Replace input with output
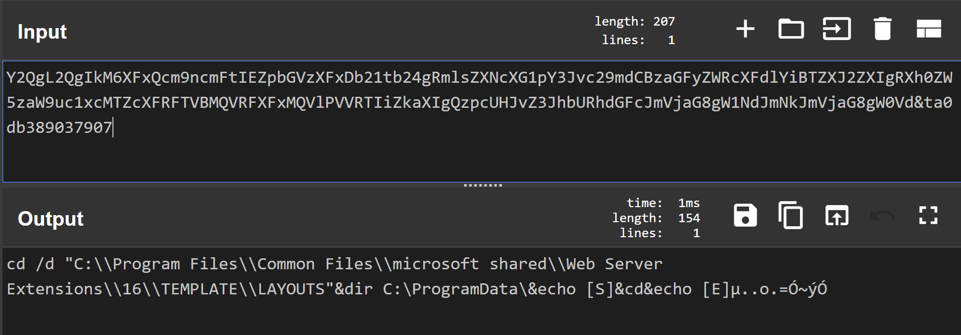 click(x=837, y=216)
